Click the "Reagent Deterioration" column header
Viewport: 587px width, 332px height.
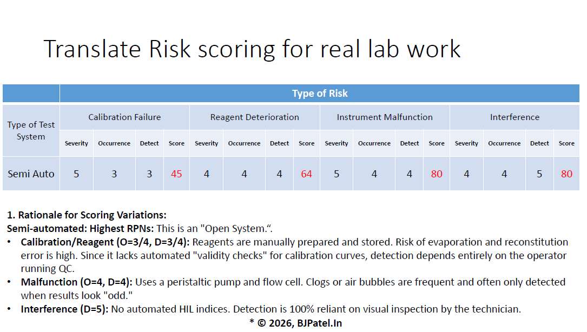tap(254, 117)
